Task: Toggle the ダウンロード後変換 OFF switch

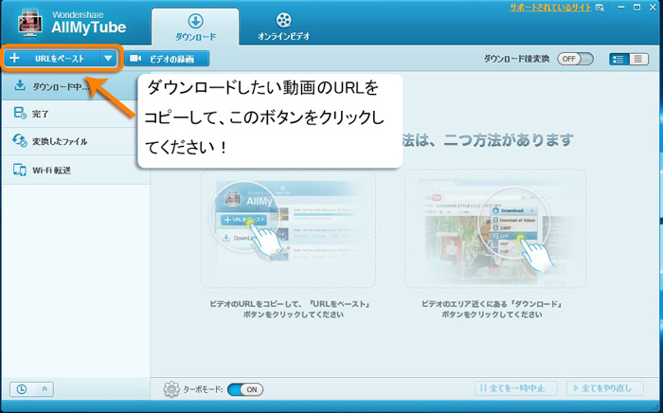Action: click(575, 59)
